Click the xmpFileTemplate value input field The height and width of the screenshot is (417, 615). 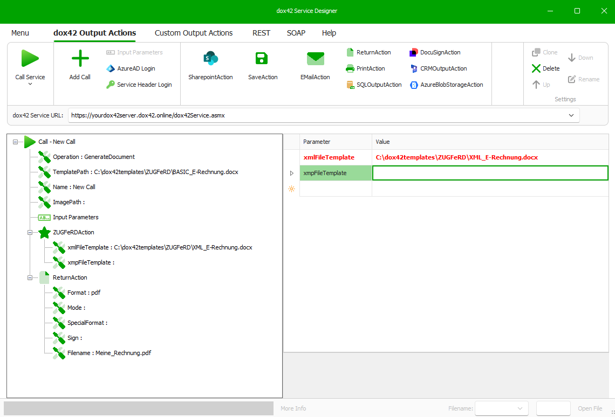pos(490,173)
